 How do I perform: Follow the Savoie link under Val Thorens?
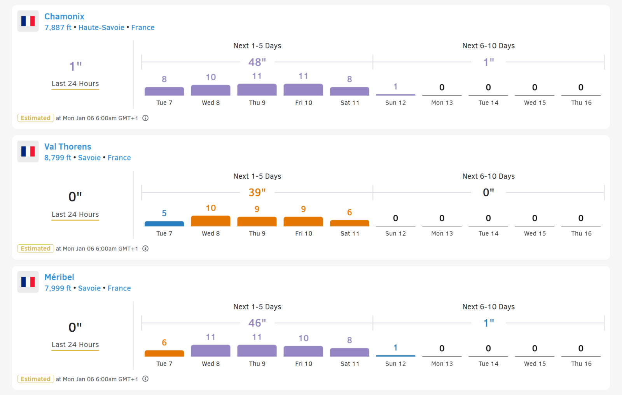89,158
